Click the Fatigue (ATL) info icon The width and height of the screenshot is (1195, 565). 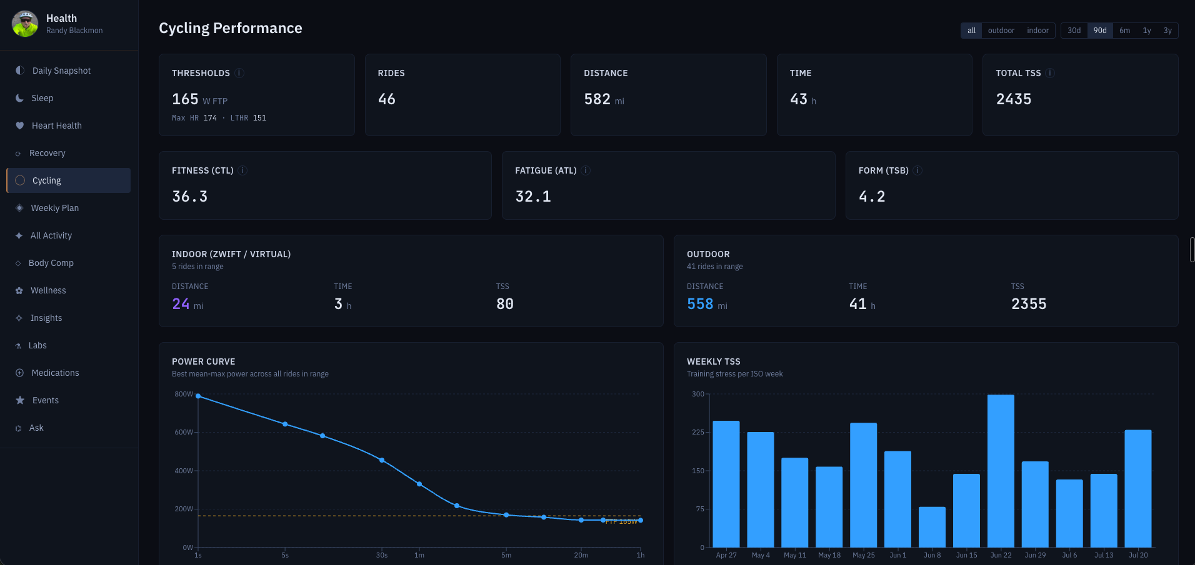coord(586,170)
